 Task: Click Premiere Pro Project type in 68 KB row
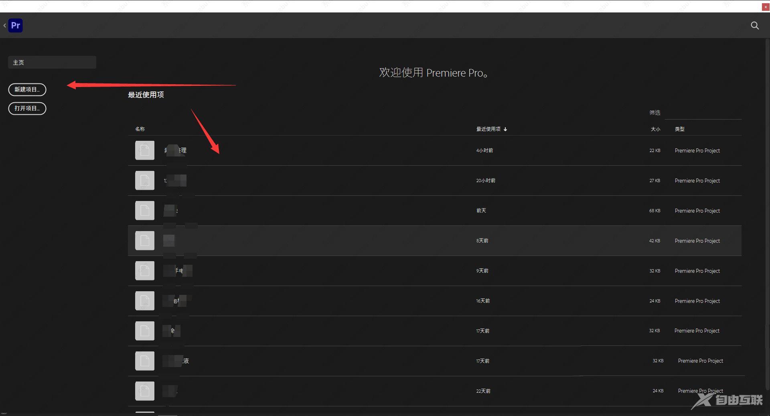(x=697, y=211)
